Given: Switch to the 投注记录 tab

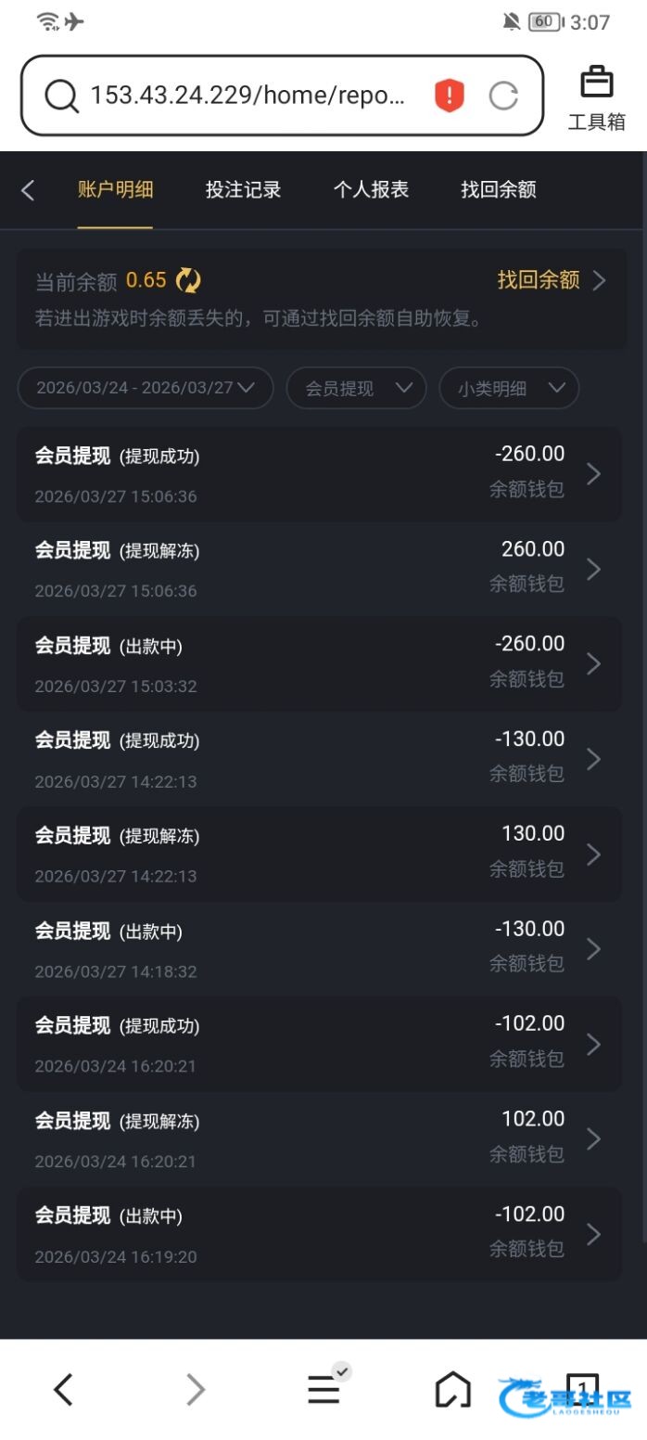Looking at the screenshot, I should [x=243, y=190].
